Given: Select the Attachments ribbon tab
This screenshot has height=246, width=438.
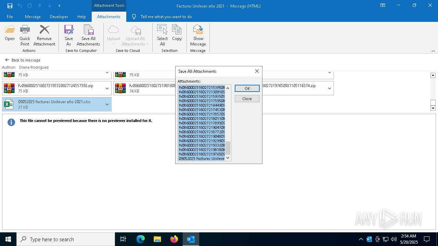Looking at the screenshot, I should pyautogui.click(x=109, y=17).
